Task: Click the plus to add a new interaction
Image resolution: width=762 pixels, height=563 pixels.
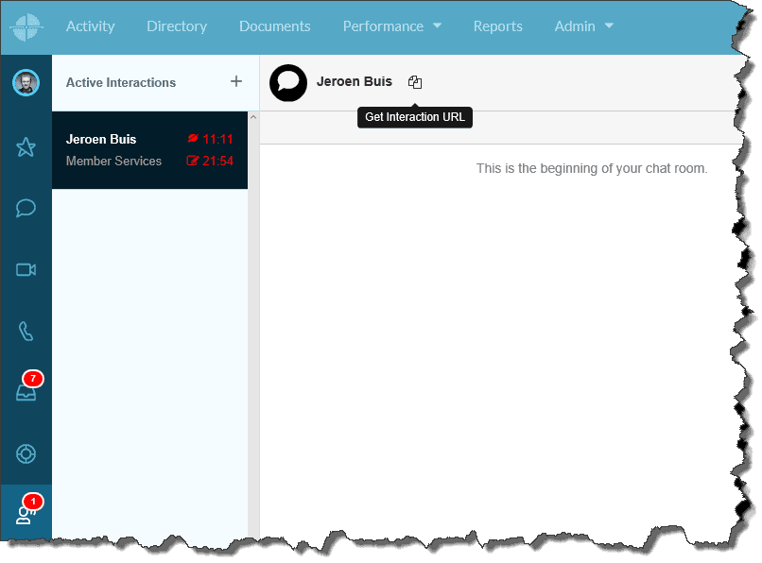Action: coord(235,82)
